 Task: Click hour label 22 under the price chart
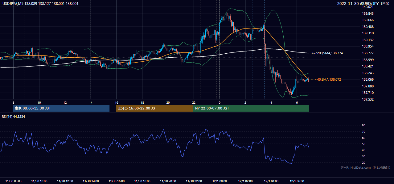194,102
